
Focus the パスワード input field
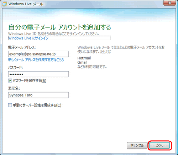click(x=38, y=74)
